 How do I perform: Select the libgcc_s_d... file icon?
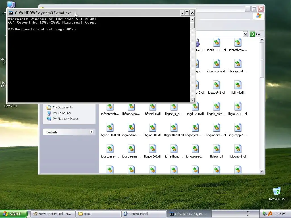(x=174, y=107)
